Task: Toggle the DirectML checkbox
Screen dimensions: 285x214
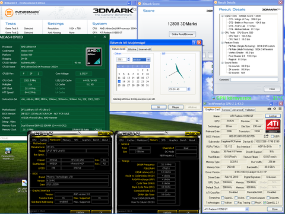Action: (x=268, y=198)
